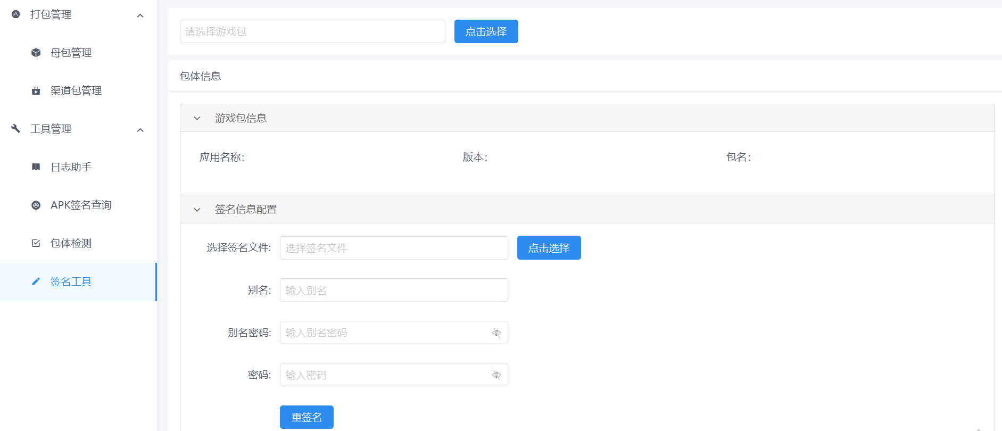Click the 工具管理 wrench icon
This screenshot has height=431, width=1002.
pos(16,129)
